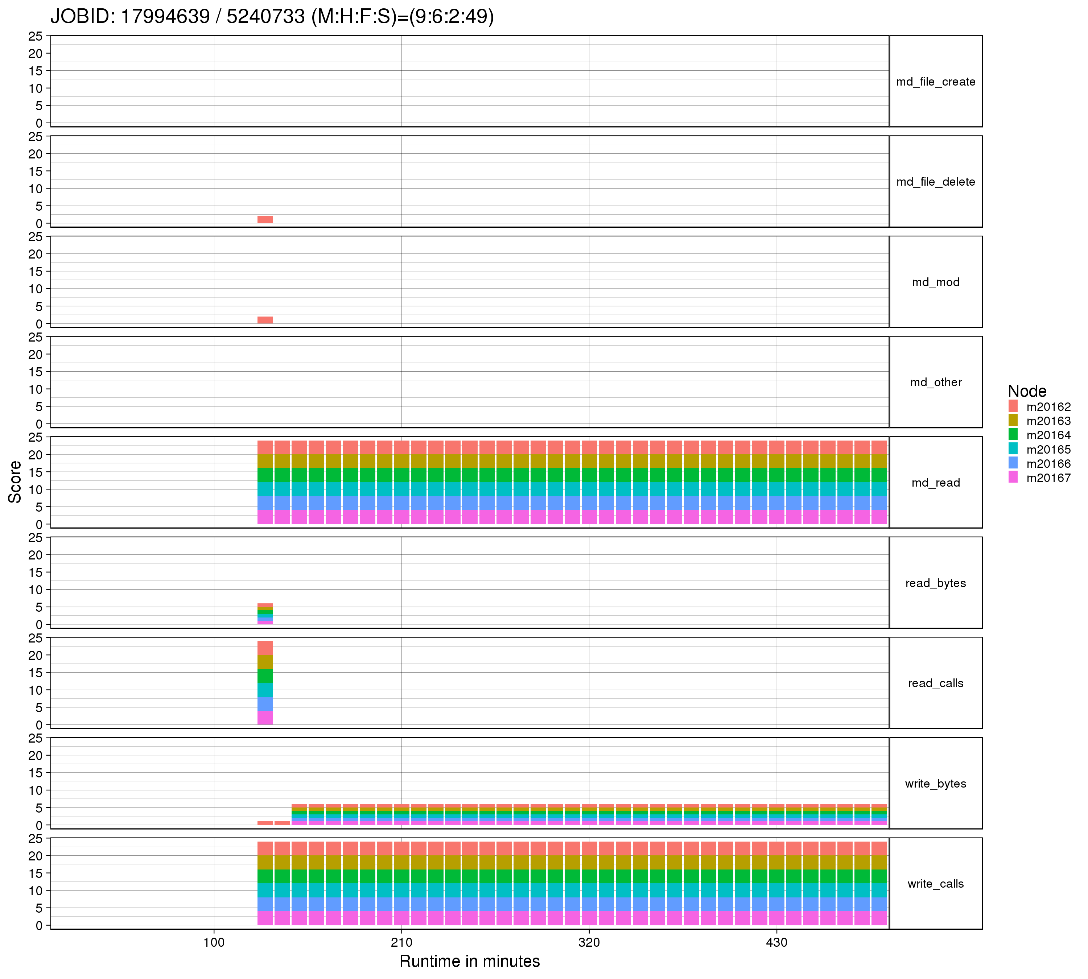Click the stacked bar in read_calls panel

(265, 683)
